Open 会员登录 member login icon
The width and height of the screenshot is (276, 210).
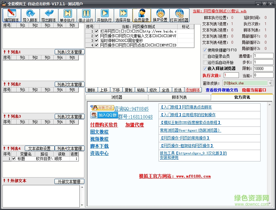(x=142, y=13)
